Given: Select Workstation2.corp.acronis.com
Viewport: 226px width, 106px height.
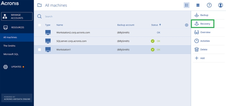Looking at the screenshot, I should (73, 33).
